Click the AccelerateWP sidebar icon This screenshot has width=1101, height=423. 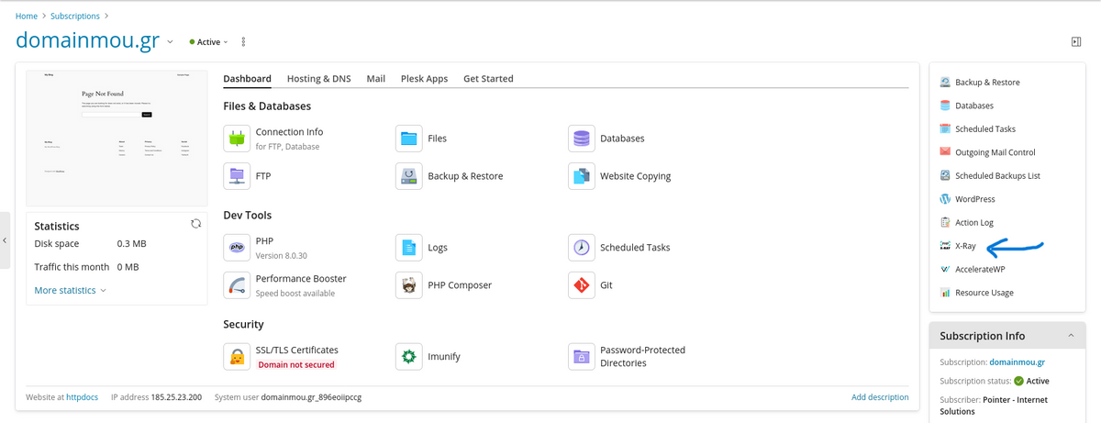coord(945,270)
